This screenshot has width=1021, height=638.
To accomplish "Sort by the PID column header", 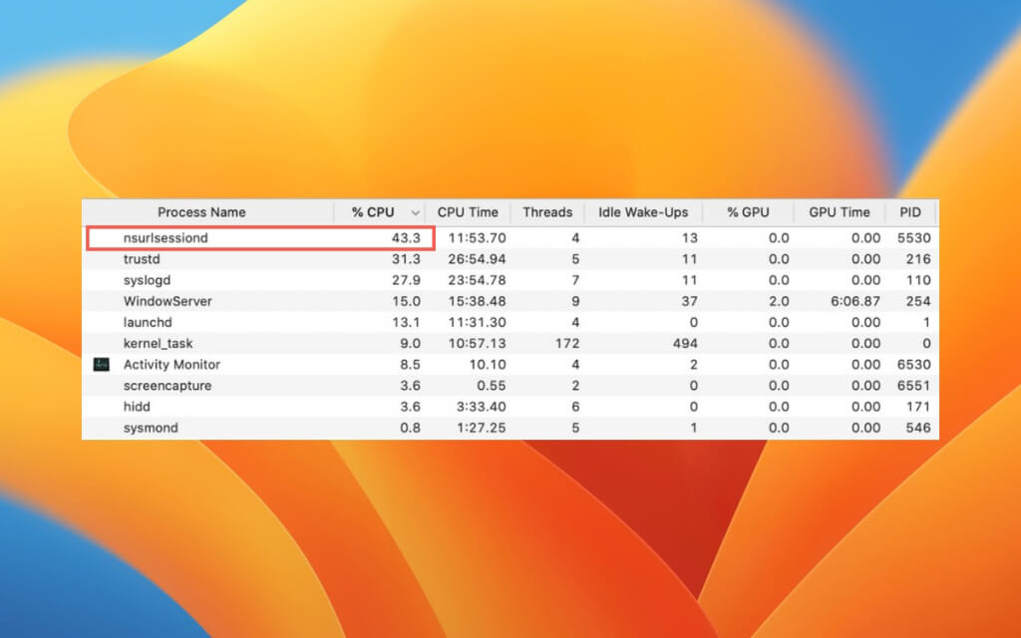I will [x=910, y=212].
